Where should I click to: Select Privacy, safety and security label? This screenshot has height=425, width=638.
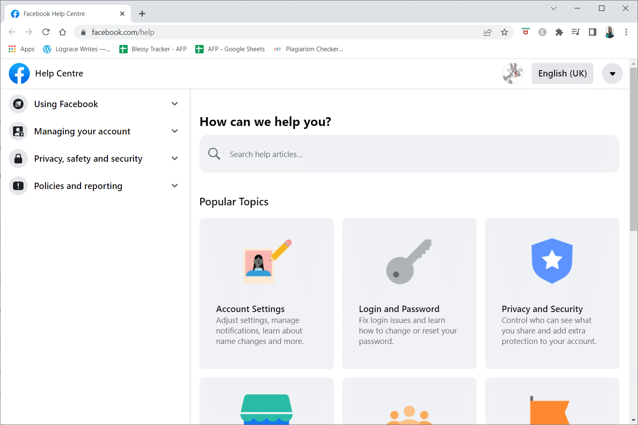(x=88, y=159)
